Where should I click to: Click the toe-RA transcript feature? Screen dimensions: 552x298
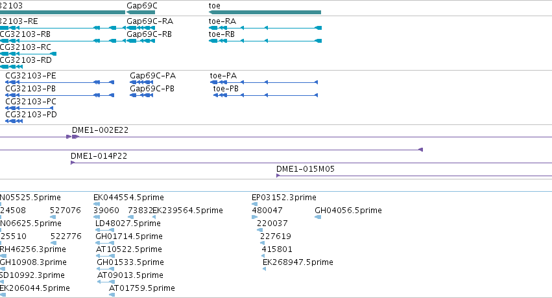(x=265, y=28)
